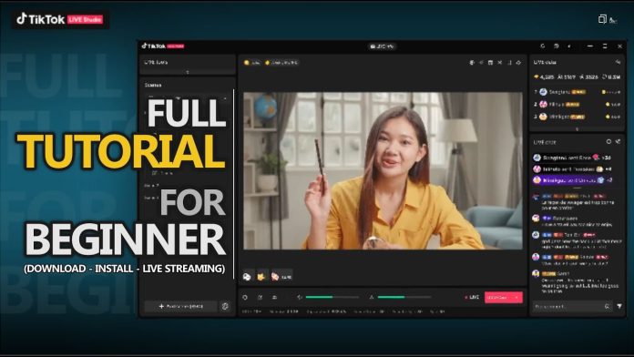The image size is (634, 357).
Task: Click the first coin badge above the preview
Action: 251,63
